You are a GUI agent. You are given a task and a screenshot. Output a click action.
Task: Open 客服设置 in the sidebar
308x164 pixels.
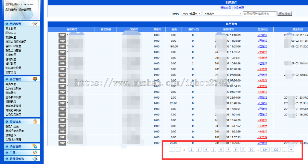11,37
